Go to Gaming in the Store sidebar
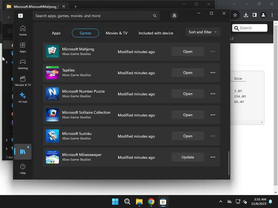This screenshot has height=208, width=278. point(23,64)
